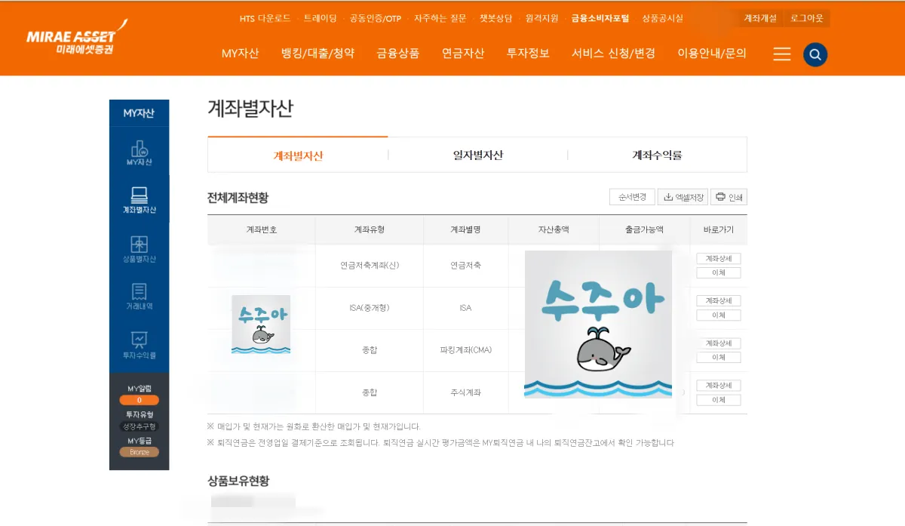
Task: Select 계좌별자산 laptop icon in sidebar
Action: (x=140, y=200)
